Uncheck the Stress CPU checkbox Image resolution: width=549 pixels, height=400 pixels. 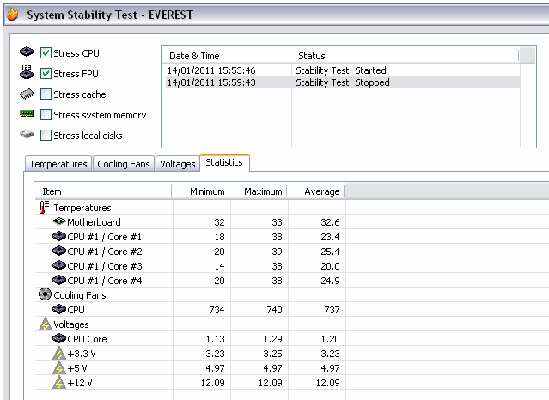click(46, 53)
